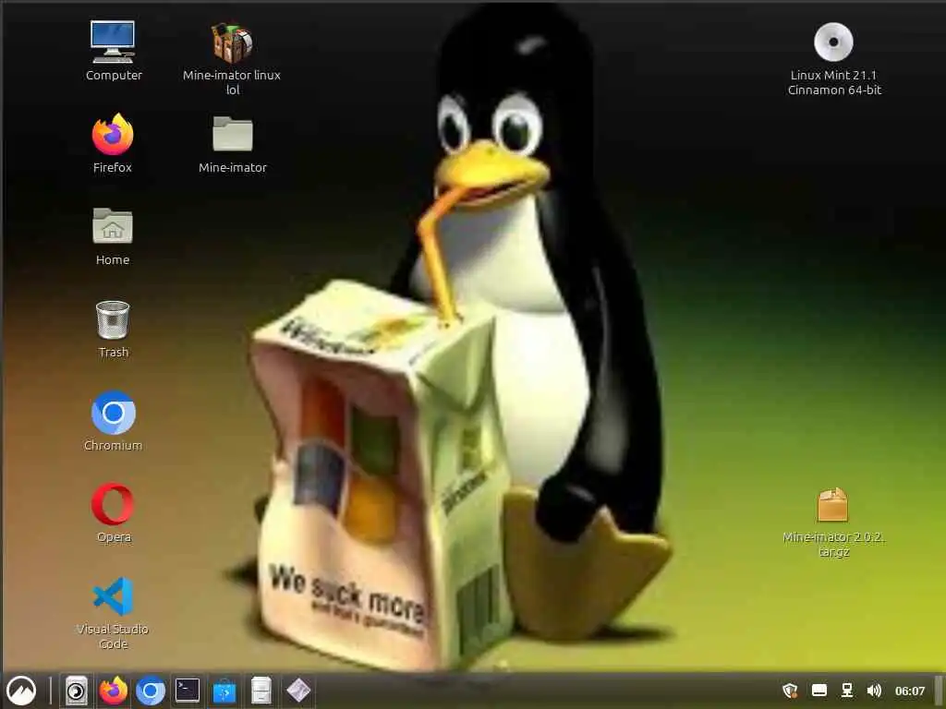Open the plain Mine-imator folder on desktop
Screen dimensions: 946x709
click(x=232, y=133)
